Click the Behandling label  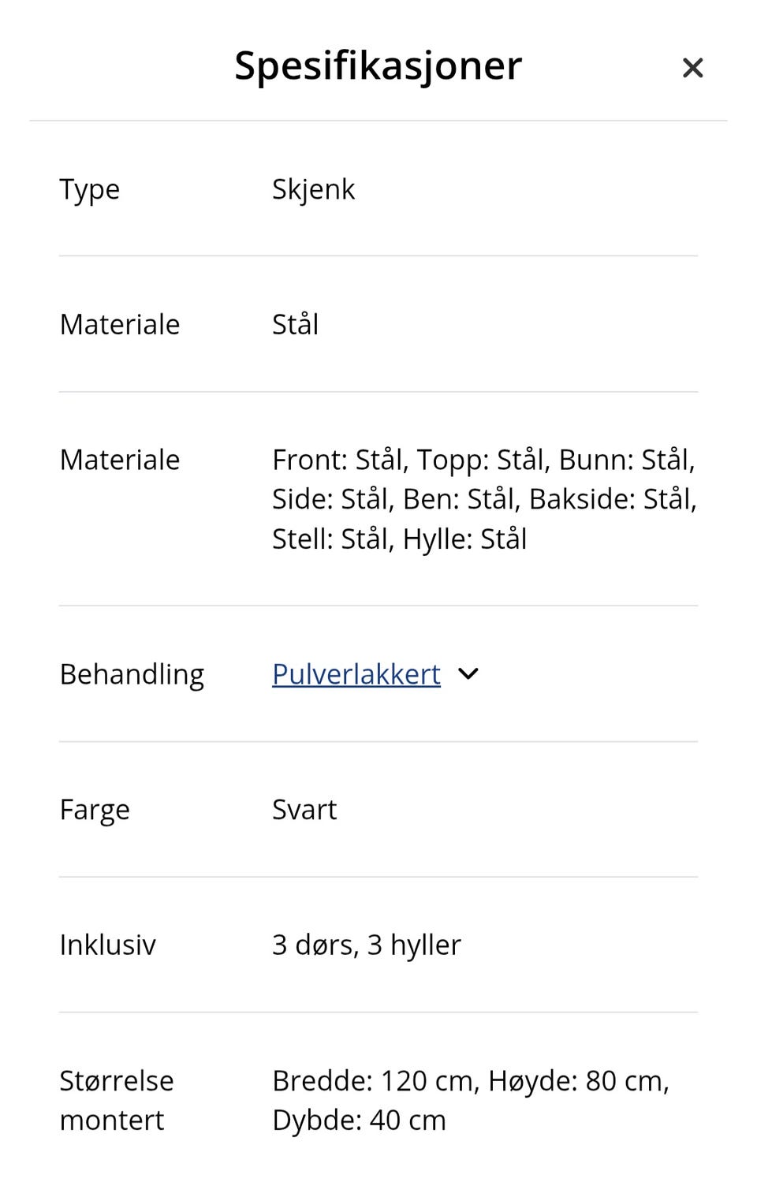click(x=132, y=674)
